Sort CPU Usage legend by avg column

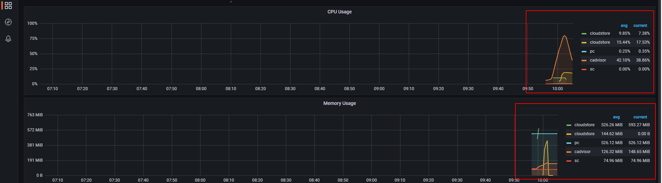point(624,25)
